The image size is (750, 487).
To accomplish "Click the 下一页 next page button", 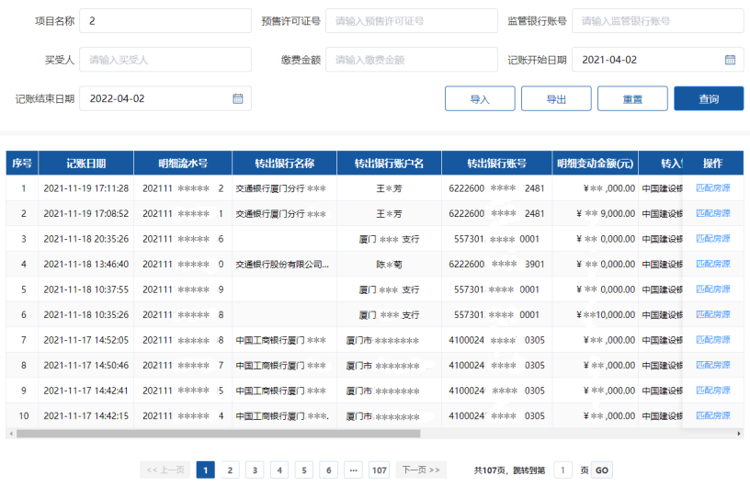I will (x=421, y=470).
